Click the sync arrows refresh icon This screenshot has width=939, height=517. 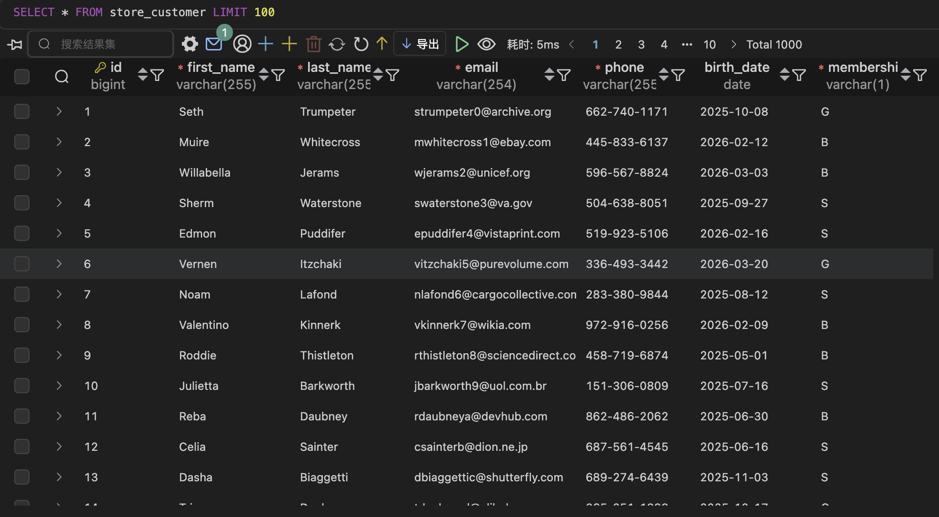pyautogui.click(x=337, y=44)
